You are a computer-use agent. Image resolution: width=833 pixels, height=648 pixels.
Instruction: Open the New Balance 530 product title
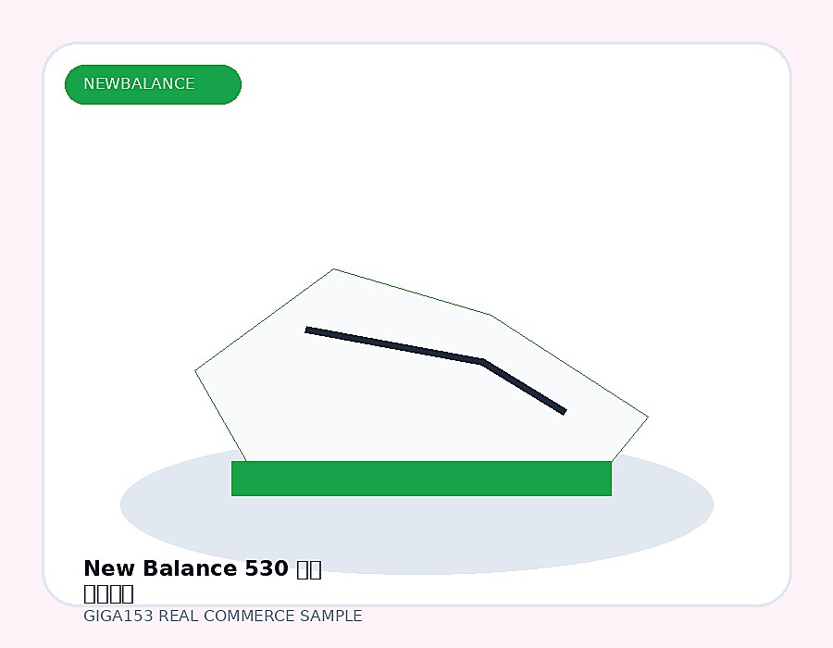pyautogui.click(x=203, y=569)
